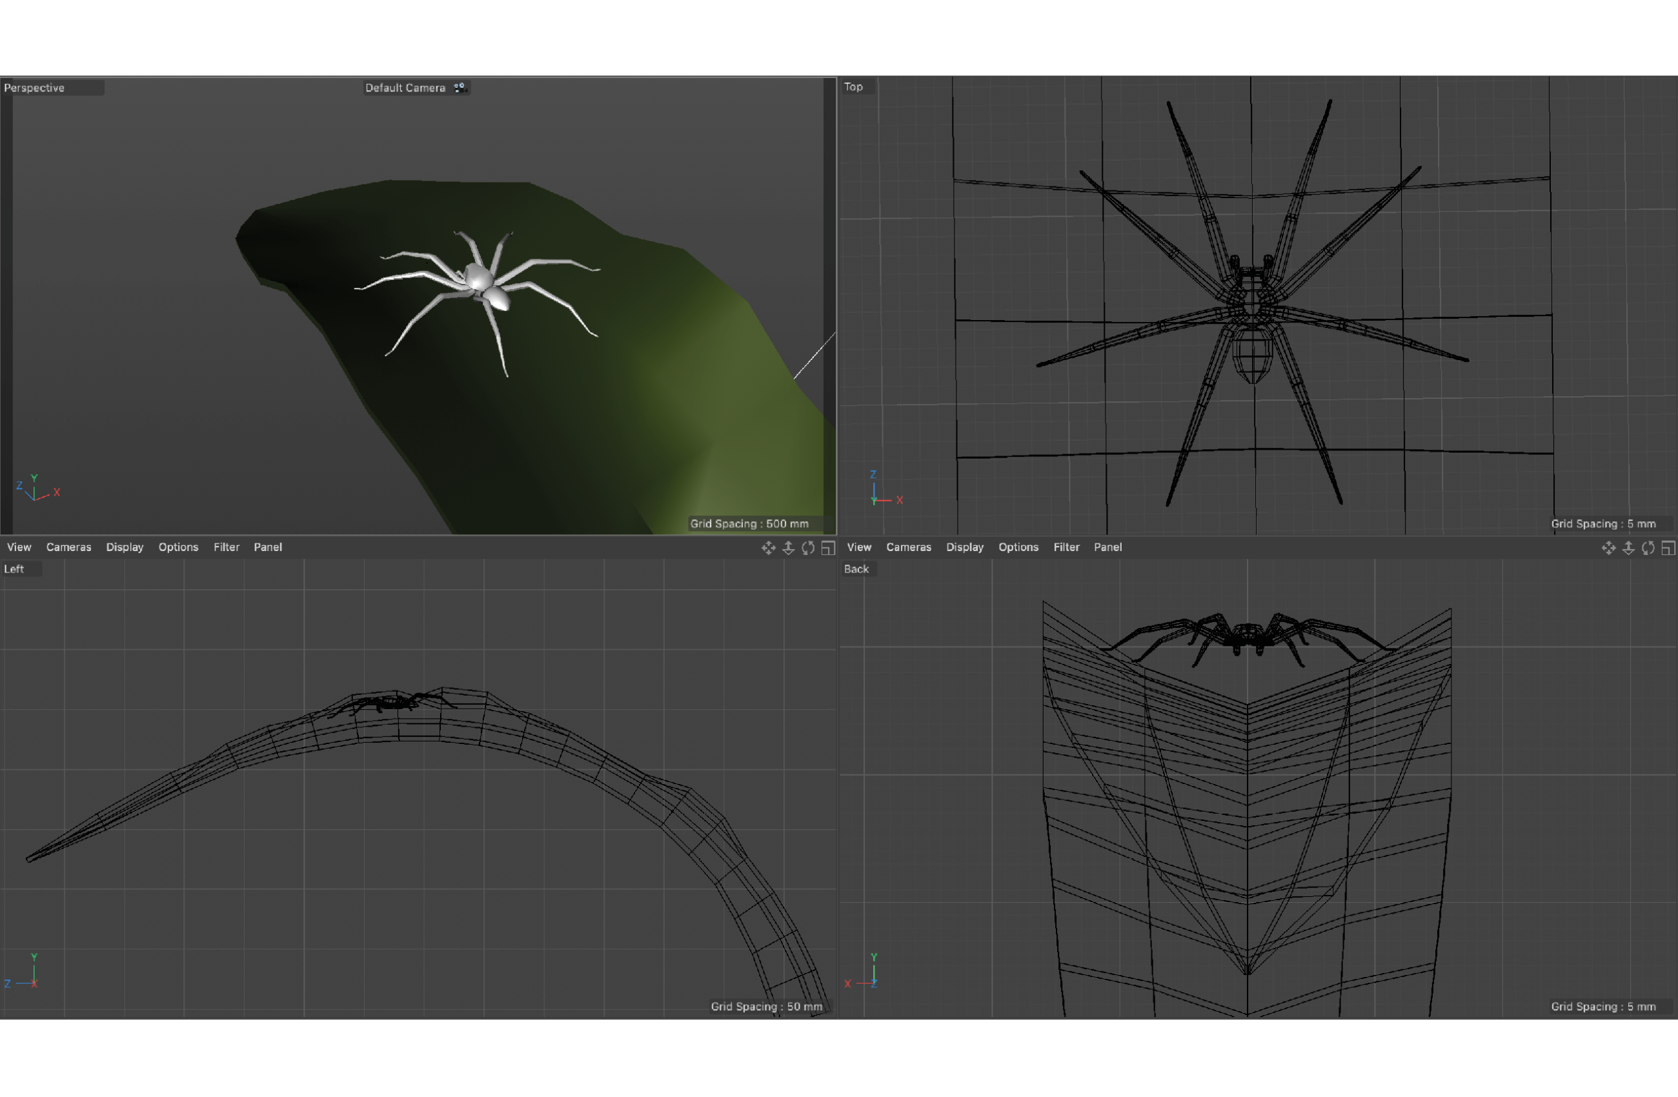Toggle the Back viewport maximize icon
Image resolution: width=1678 pixels, height=1097 pixels.
(x=1668, y=548)
